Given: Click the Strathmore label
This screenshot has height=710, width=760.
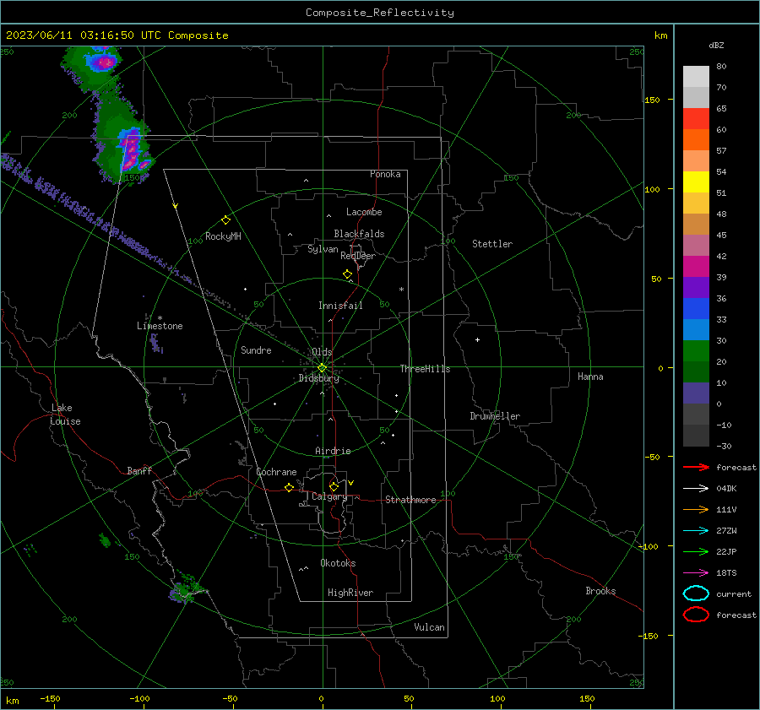Looking at the screenshot, I should click(x=410, y=500).
